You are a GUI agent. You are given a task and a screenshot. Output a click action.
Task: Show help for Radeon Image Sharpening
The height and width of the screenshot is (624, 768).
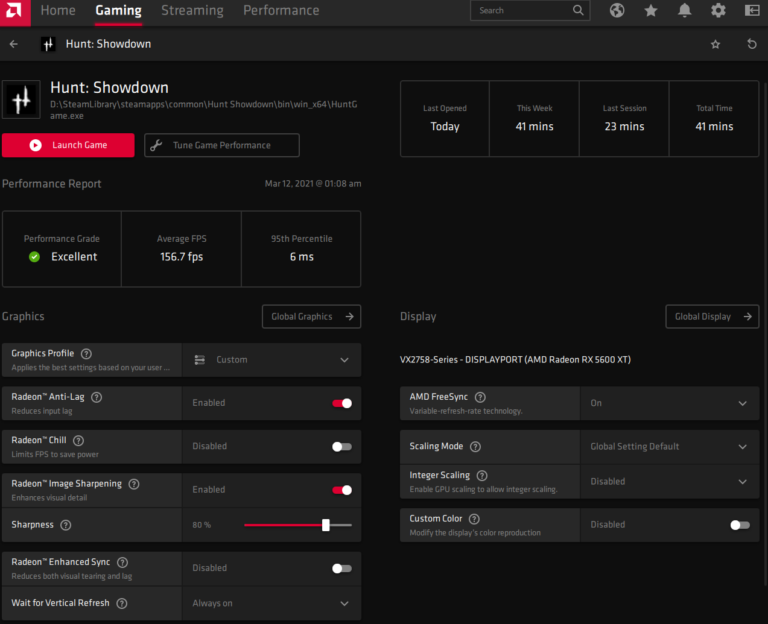(x=134, y=484)
